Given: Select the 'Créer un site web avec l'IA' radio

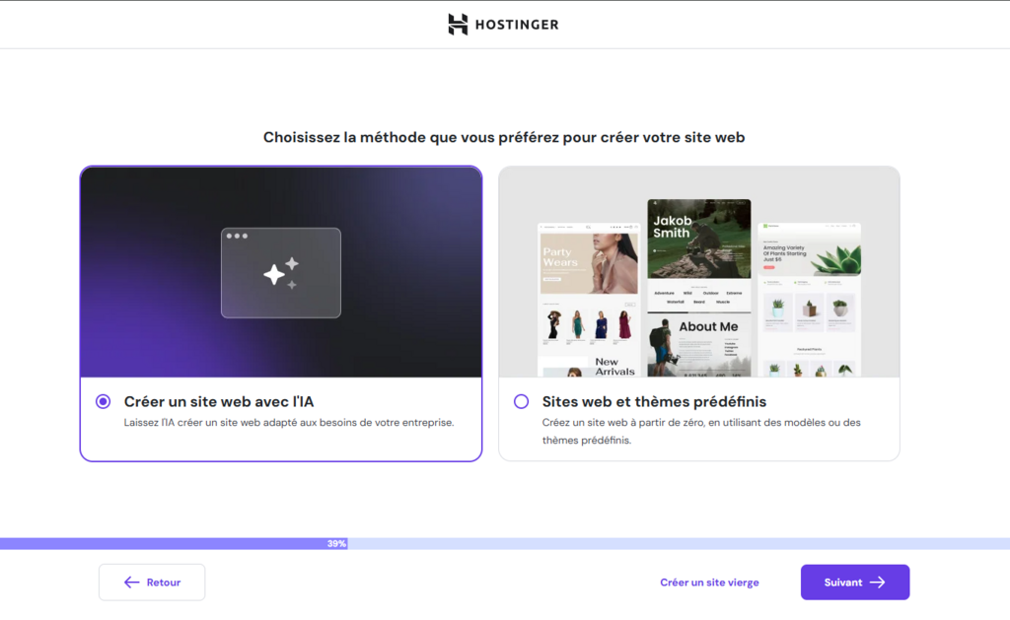Looking at the screenshot, I should tap(103, 401).
